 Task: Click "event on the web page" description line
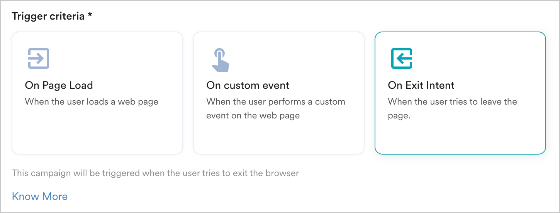[x=253, y=115]
